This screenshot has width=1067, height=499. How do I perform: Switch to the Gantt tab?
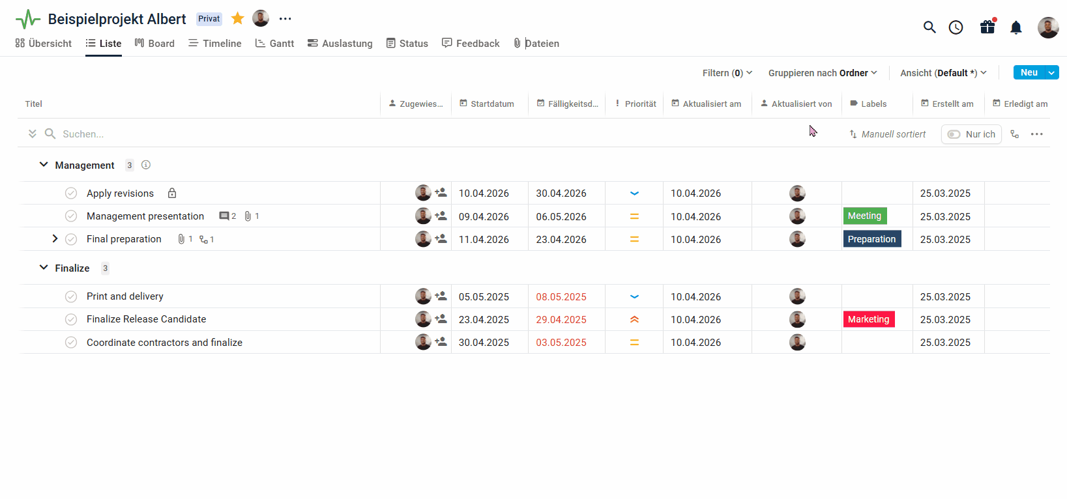click(274, 44)
